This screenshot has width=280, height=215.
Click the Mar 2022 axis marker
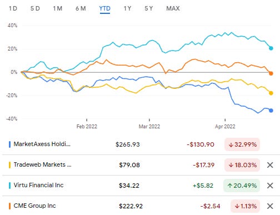tap(149, 127)
